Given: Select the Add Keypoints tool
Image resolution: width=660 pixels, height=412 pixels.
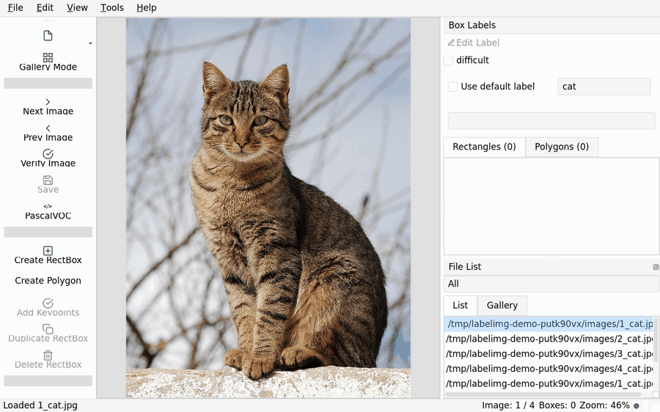Looking at the screenshot, I should point(48,308).
